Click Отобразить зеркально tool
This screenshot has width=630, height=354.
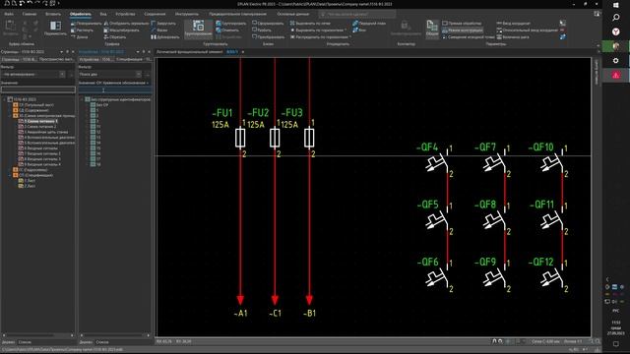[x=126, y=24]
